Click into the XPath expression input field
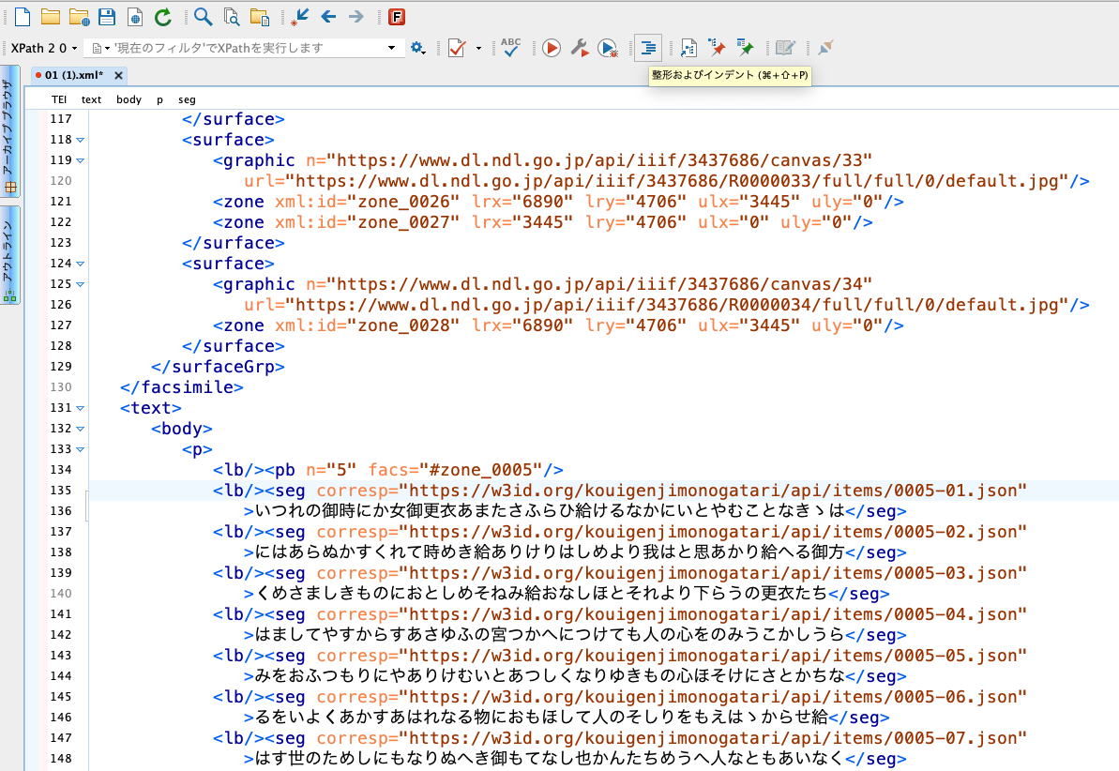The width and height of the screenshot is (1119, 771). click(243, 48)
